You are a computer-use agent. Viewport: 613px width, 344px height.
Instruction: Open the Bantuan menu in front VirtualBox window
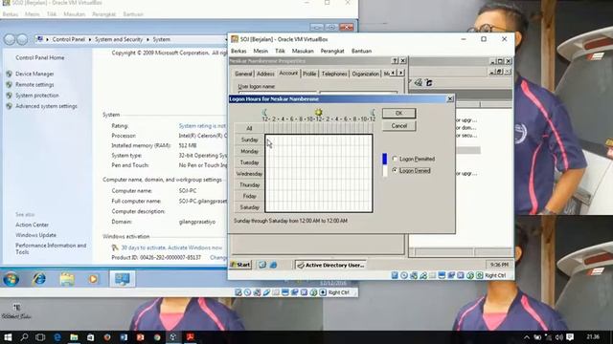pos(361,51)
